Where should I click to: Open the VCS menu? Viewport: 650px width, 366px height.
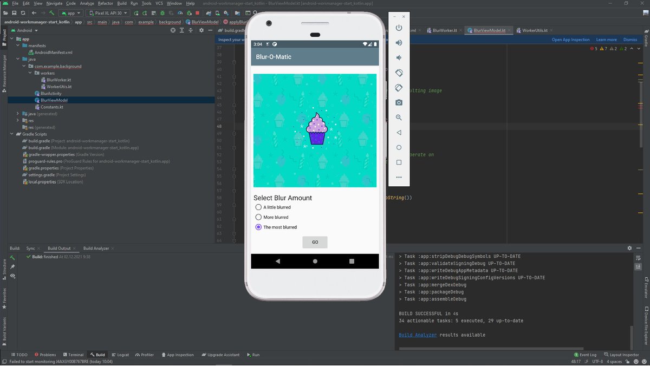pyautogui.click(x=159, y=3)
